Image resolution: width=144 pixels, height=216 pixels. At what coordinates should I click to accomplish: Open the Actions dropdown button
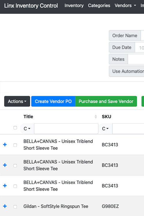pyautogui.click(x=17, y=101)
